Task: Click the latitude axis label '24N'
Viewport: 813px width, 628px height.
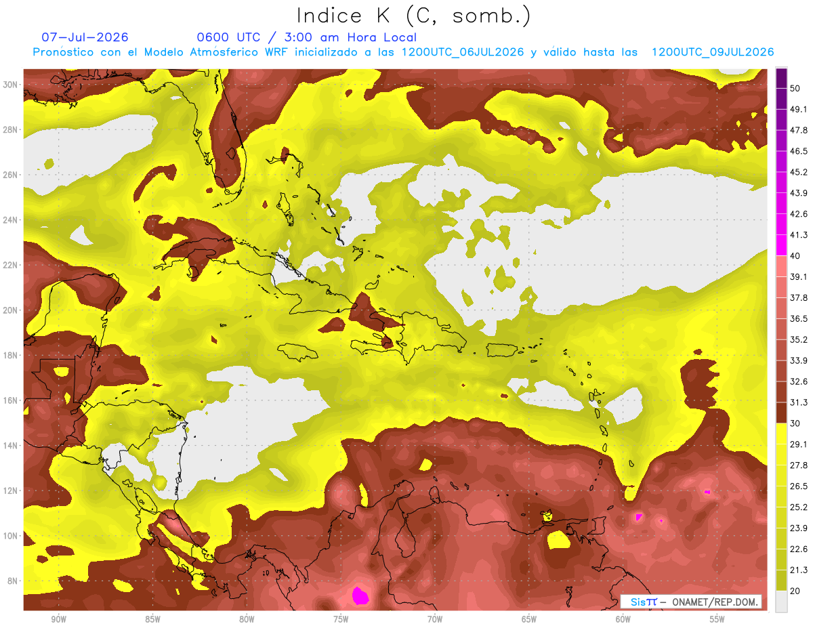Action: tap(10, 220)
